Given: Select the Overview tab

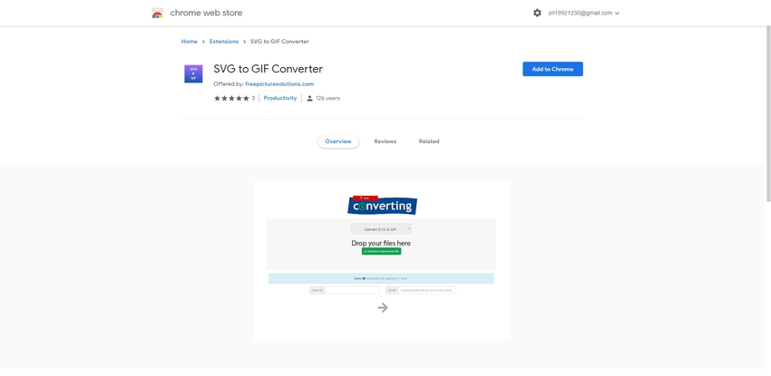Looking at the screenshot, I should point(338,141).
